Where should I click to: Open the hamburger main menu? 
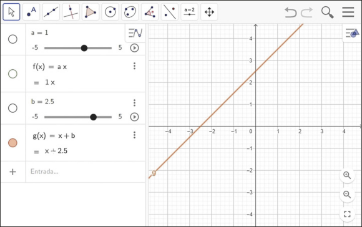tap(348, 12)
